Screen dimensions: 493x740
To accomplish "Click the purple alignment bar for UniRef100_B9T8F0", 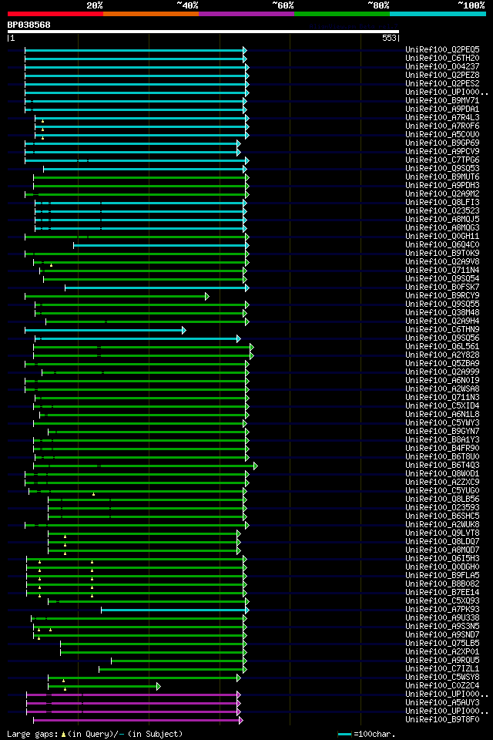I will [137, 721].
